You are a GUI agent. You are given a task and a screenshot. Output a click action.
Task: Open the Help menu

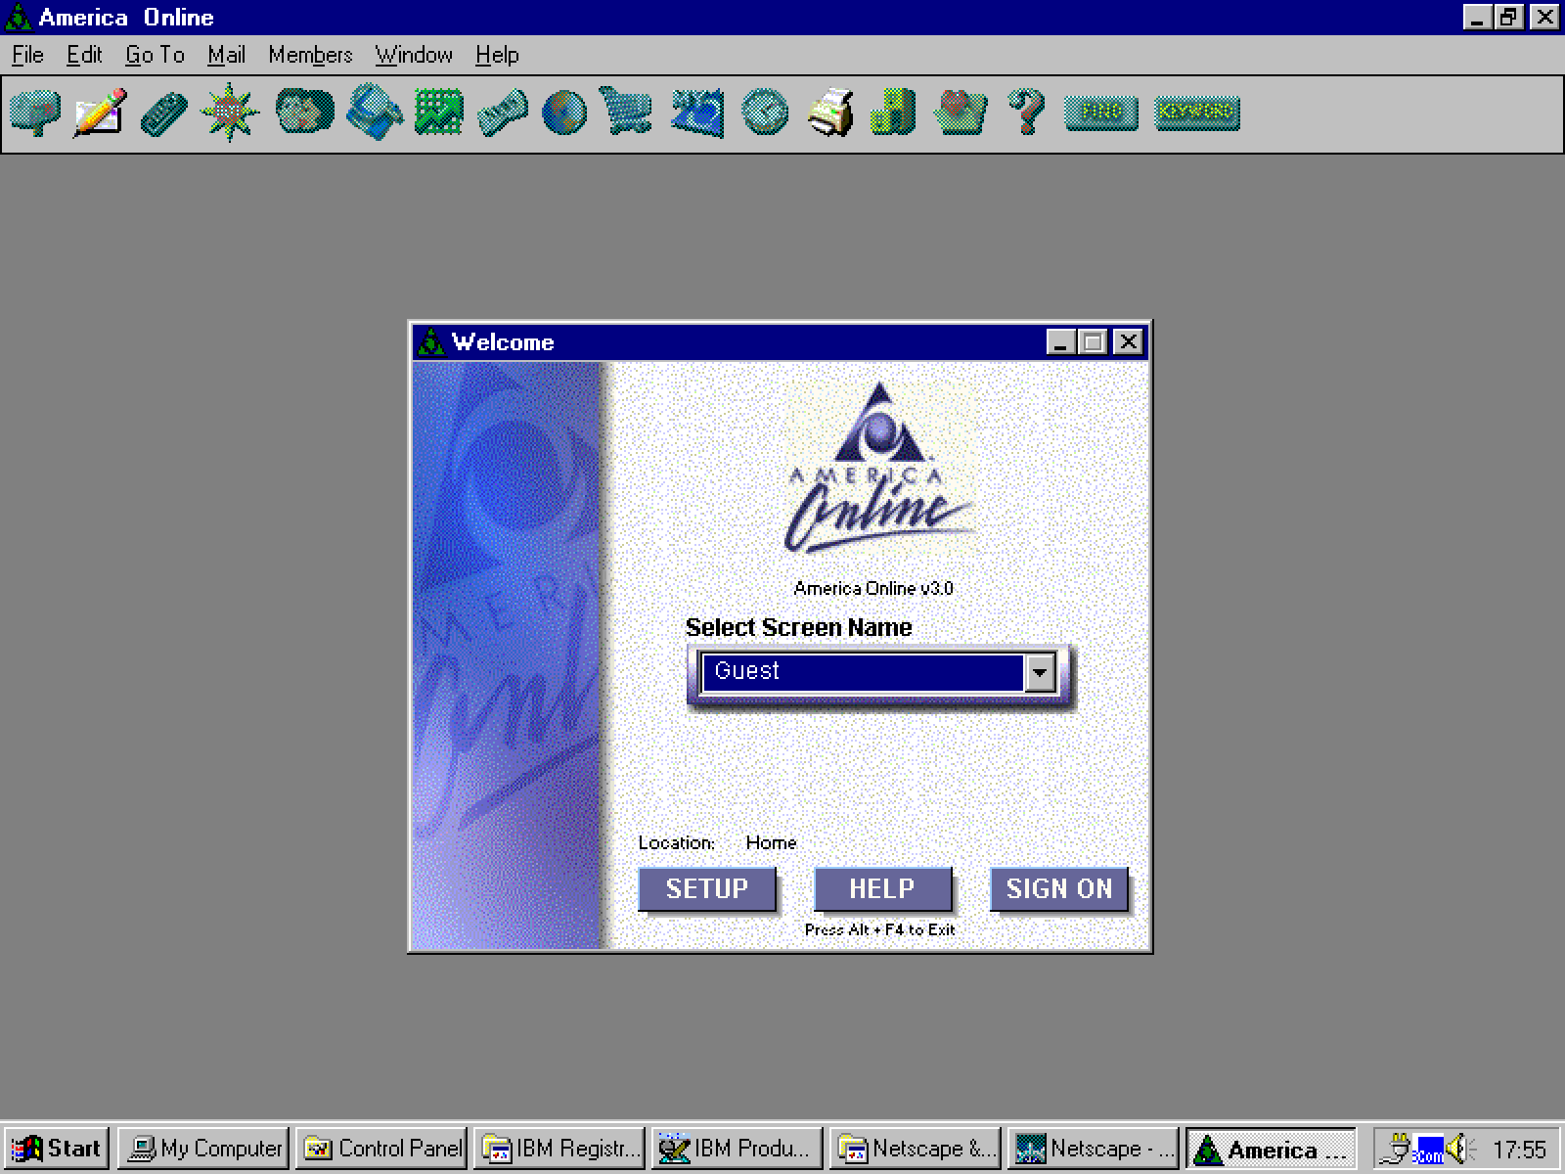497,55
